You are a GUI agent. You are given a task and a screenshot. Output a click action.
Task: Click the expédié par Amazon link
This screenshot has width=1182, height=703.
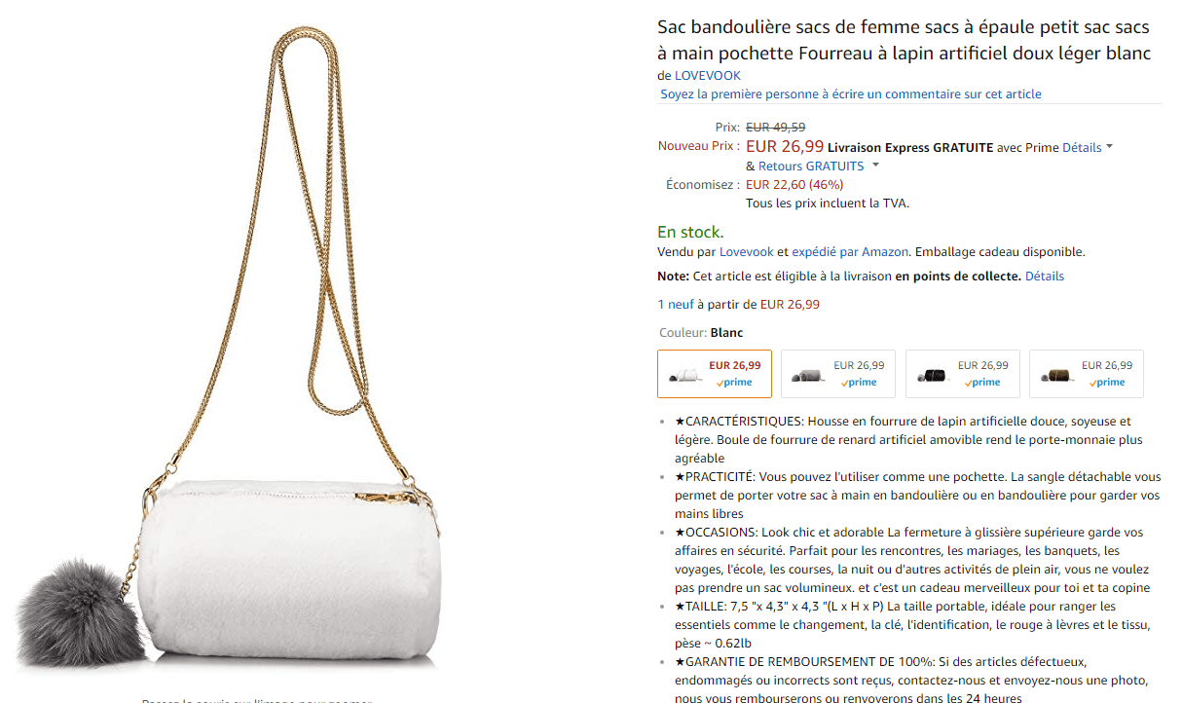click(850, 252)
